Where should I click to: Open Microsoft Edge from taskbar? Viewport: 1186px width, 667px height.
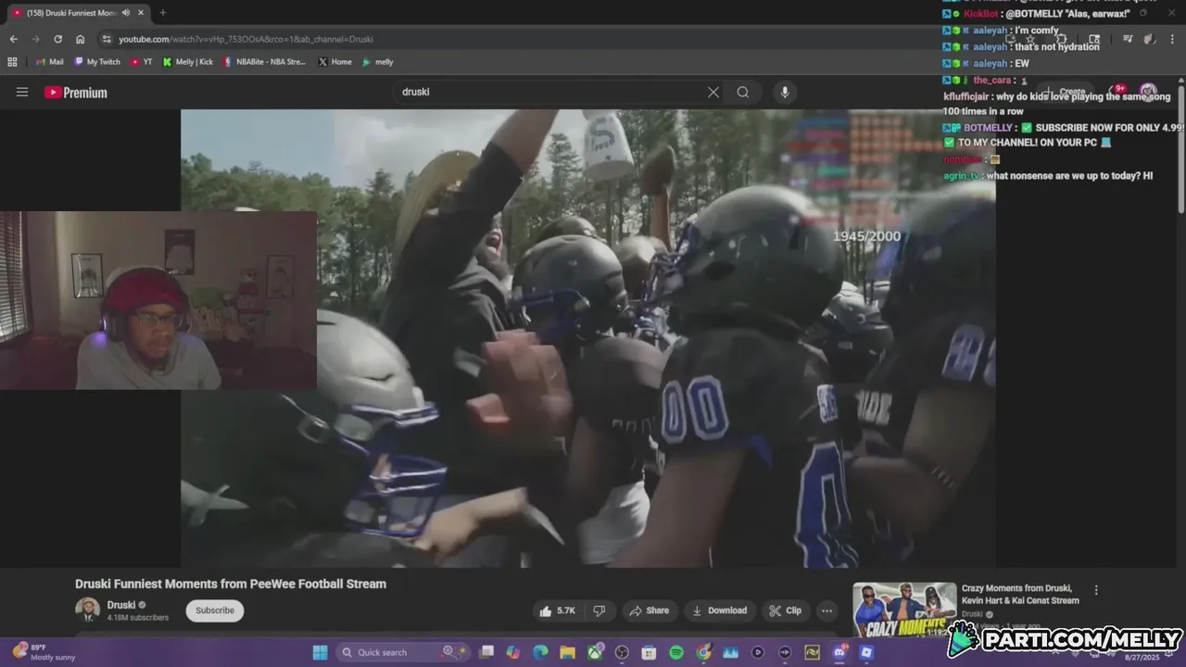click(x=540, y=652)
